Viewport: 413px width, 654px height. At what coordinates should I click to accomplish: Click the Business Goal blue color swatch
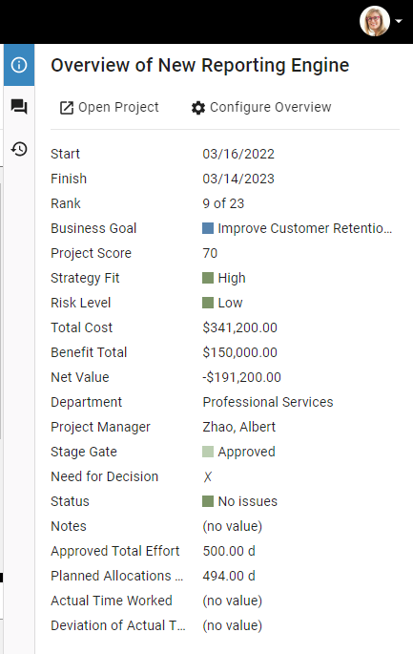click(208, 228)
